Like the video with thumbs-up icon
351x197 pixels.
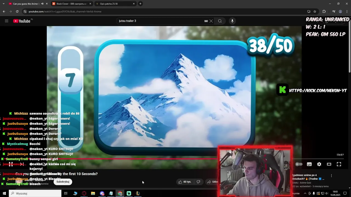point(185,182)
